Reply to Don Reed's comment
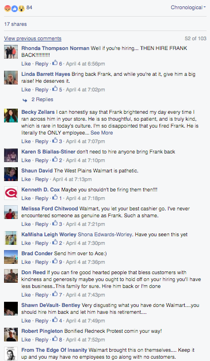The width and height of the screenshot is (210, 361). click(x=42, y=295)
